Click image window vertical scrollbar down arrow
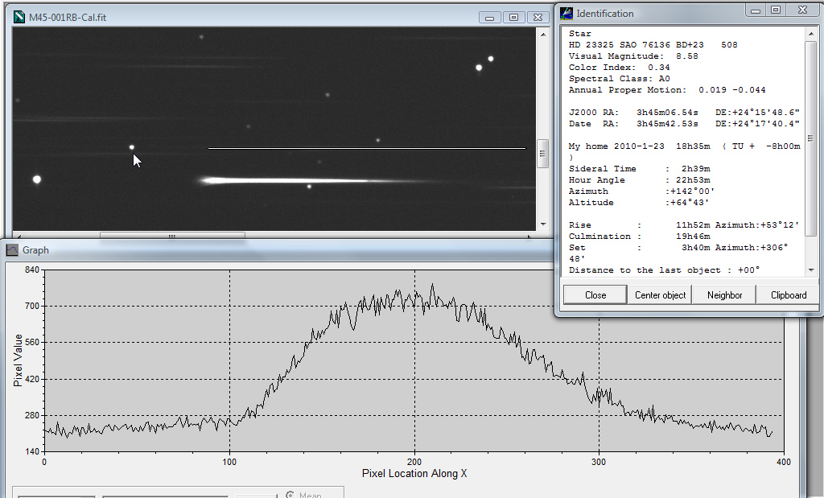824x498 pixels. click(543, 224)
